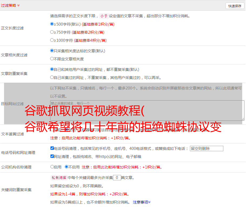Open the 注意事项 link

[x=142, y=202]
